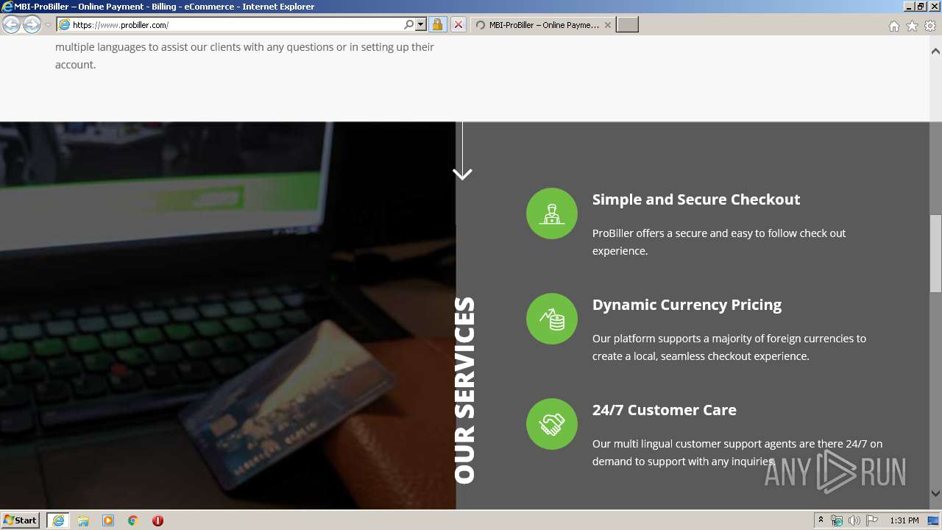942x530 pixels.
Task: Click the Simple and Secure Checkout green icon
Action: [552, 213]
